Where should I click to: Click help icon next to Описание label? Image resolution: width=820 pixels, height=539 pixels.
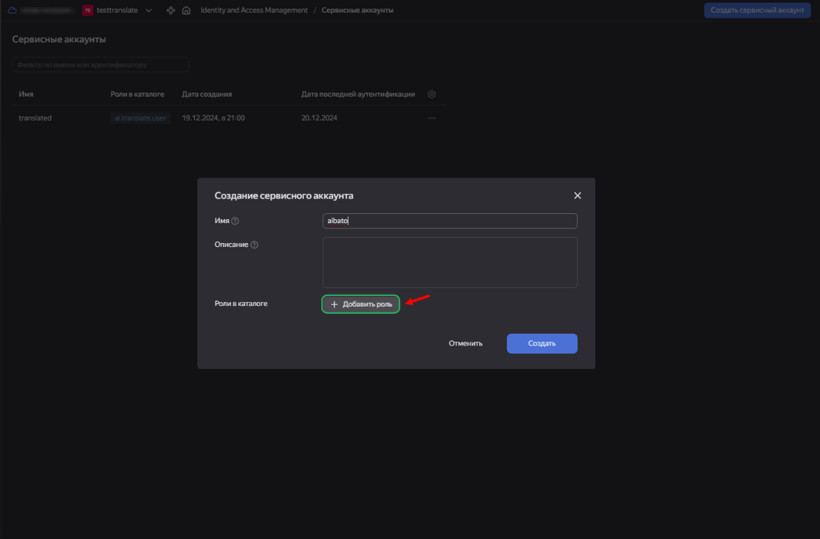coord(254,245)
